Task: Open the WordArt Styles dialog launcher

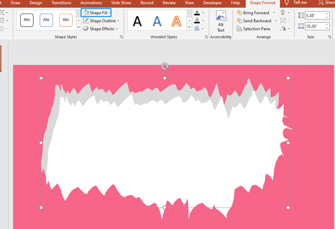Action: [206, 37]
